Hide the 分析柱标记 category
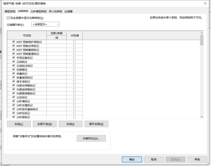This screenshot has height=166, width=211. pyautogui.click(x=13, y=113)
